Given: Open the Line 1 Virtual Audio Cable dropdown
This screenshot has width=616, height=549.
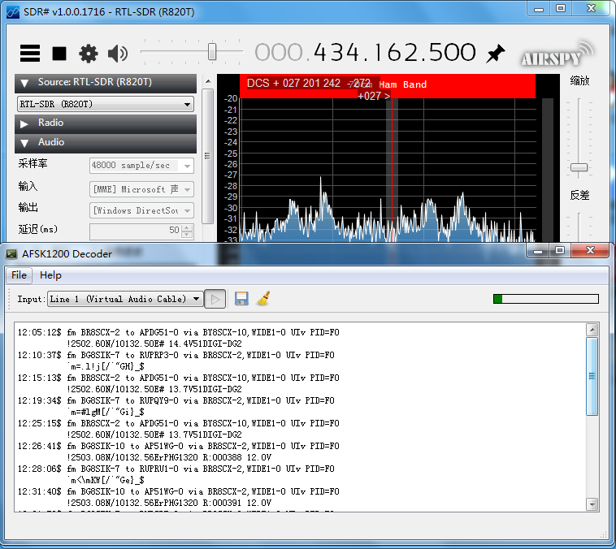Looking at the screenshot, I should [x=125, y=299].
